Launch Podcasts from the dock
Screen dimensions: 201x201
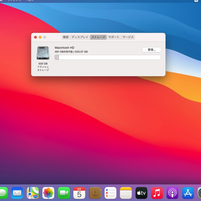[x=172, y=193]
